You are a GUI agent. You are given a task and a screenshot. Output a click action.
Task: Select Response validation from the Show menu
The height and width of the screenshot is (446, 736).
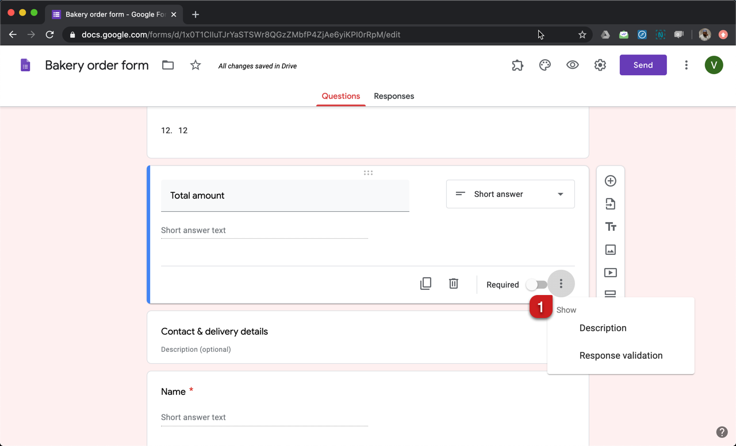[621, 355]
